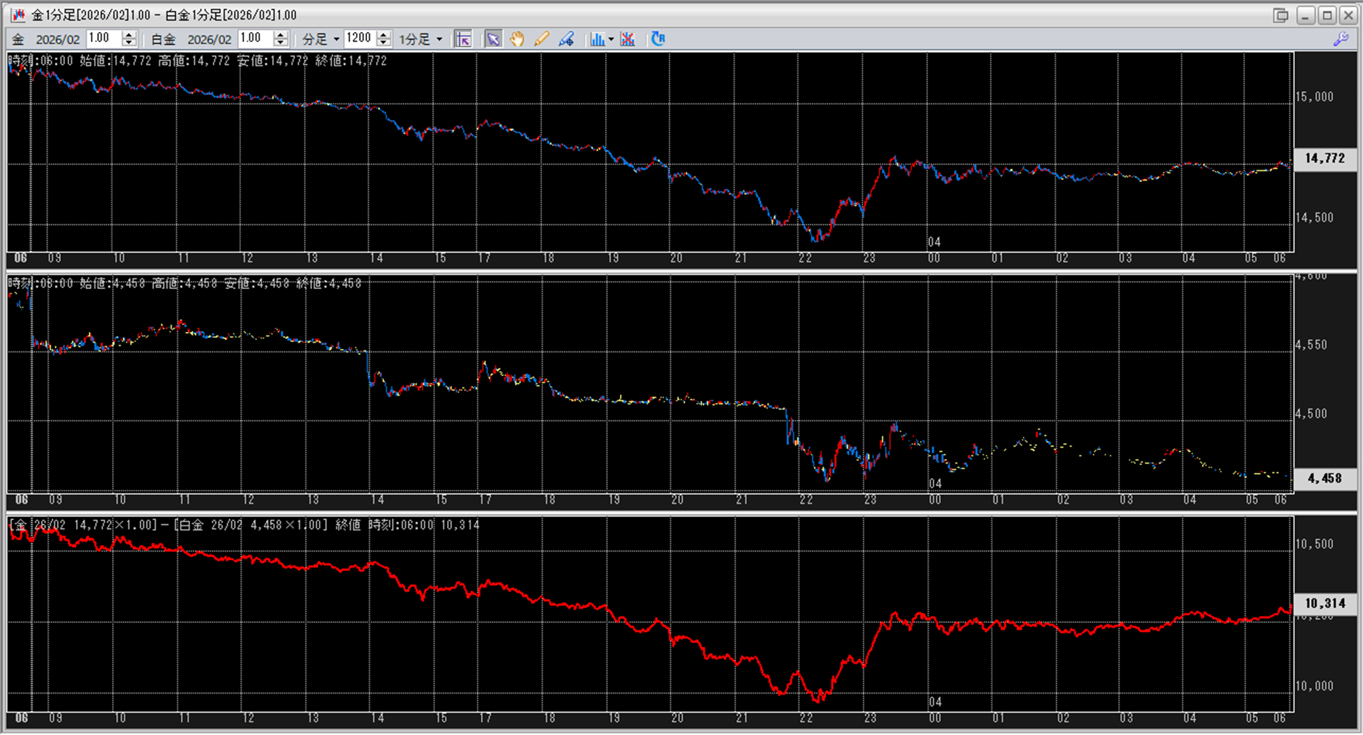Open settings via the wrench icon
Image resolution: width=1363 pixels, height=735 pixels.
tap(1341, 39)
